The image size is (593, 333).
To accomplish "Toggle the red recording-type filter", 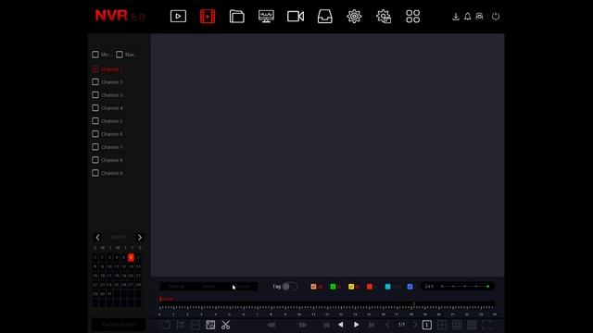I will (370, 287).
